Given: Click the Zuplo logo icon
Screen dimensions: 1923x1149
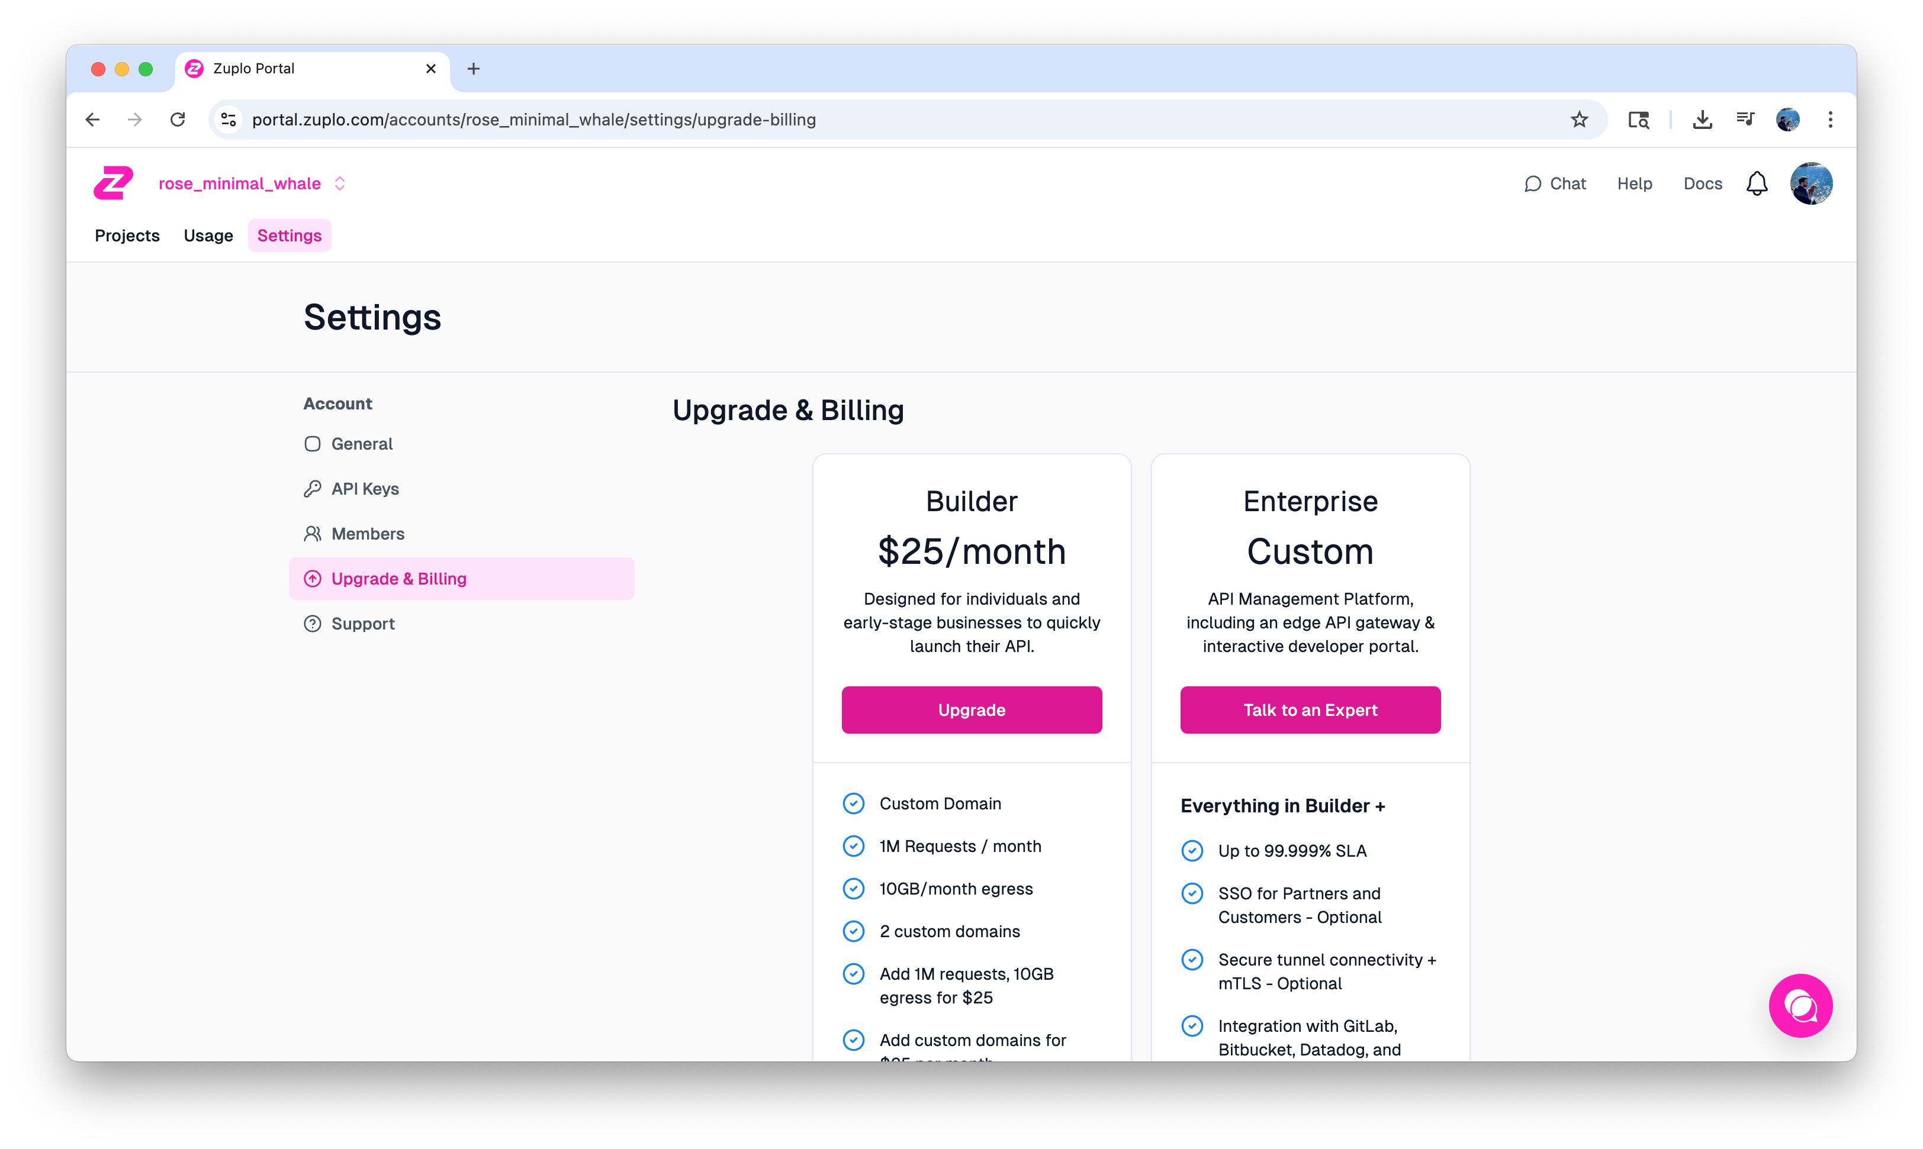Looking at the screenshot, I should coord(113,183).
